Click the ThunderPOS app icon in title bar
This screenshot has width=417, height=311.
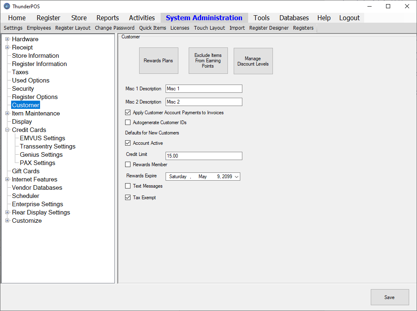point(7,6)
